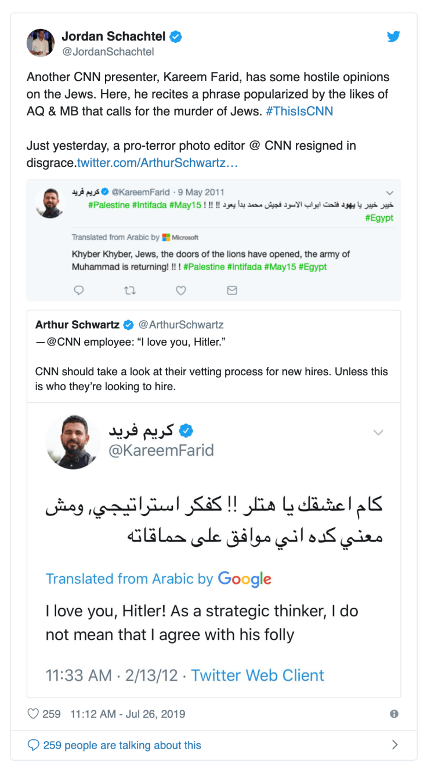Click the Twitter bird logo
Viewport: 427px width, 770px height.
(x=393, y=36)
